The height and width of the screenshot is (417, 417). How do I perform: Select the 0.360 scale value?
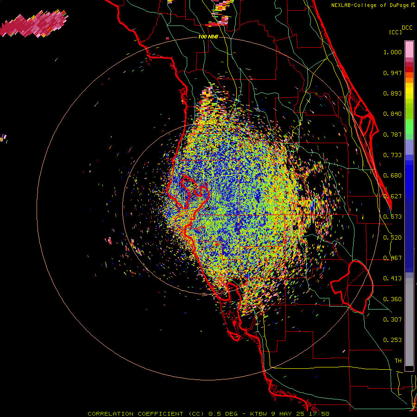tap(392, 299)
